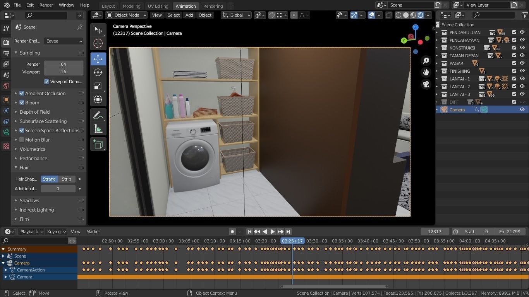
Task: Toggle Ambient Occlusion checkbox
Action: point(22,93)
